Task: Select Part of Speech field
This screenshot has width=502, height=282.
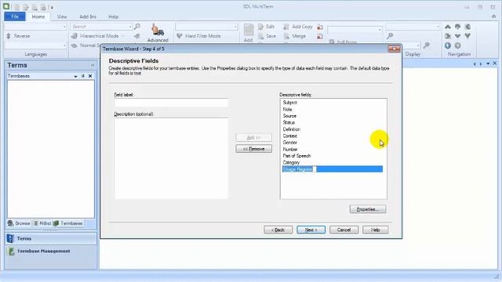Action: click(x=296, y=156)
